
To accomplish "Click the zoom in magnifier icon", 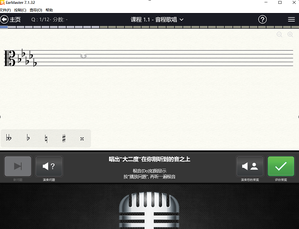I will 290,35.
